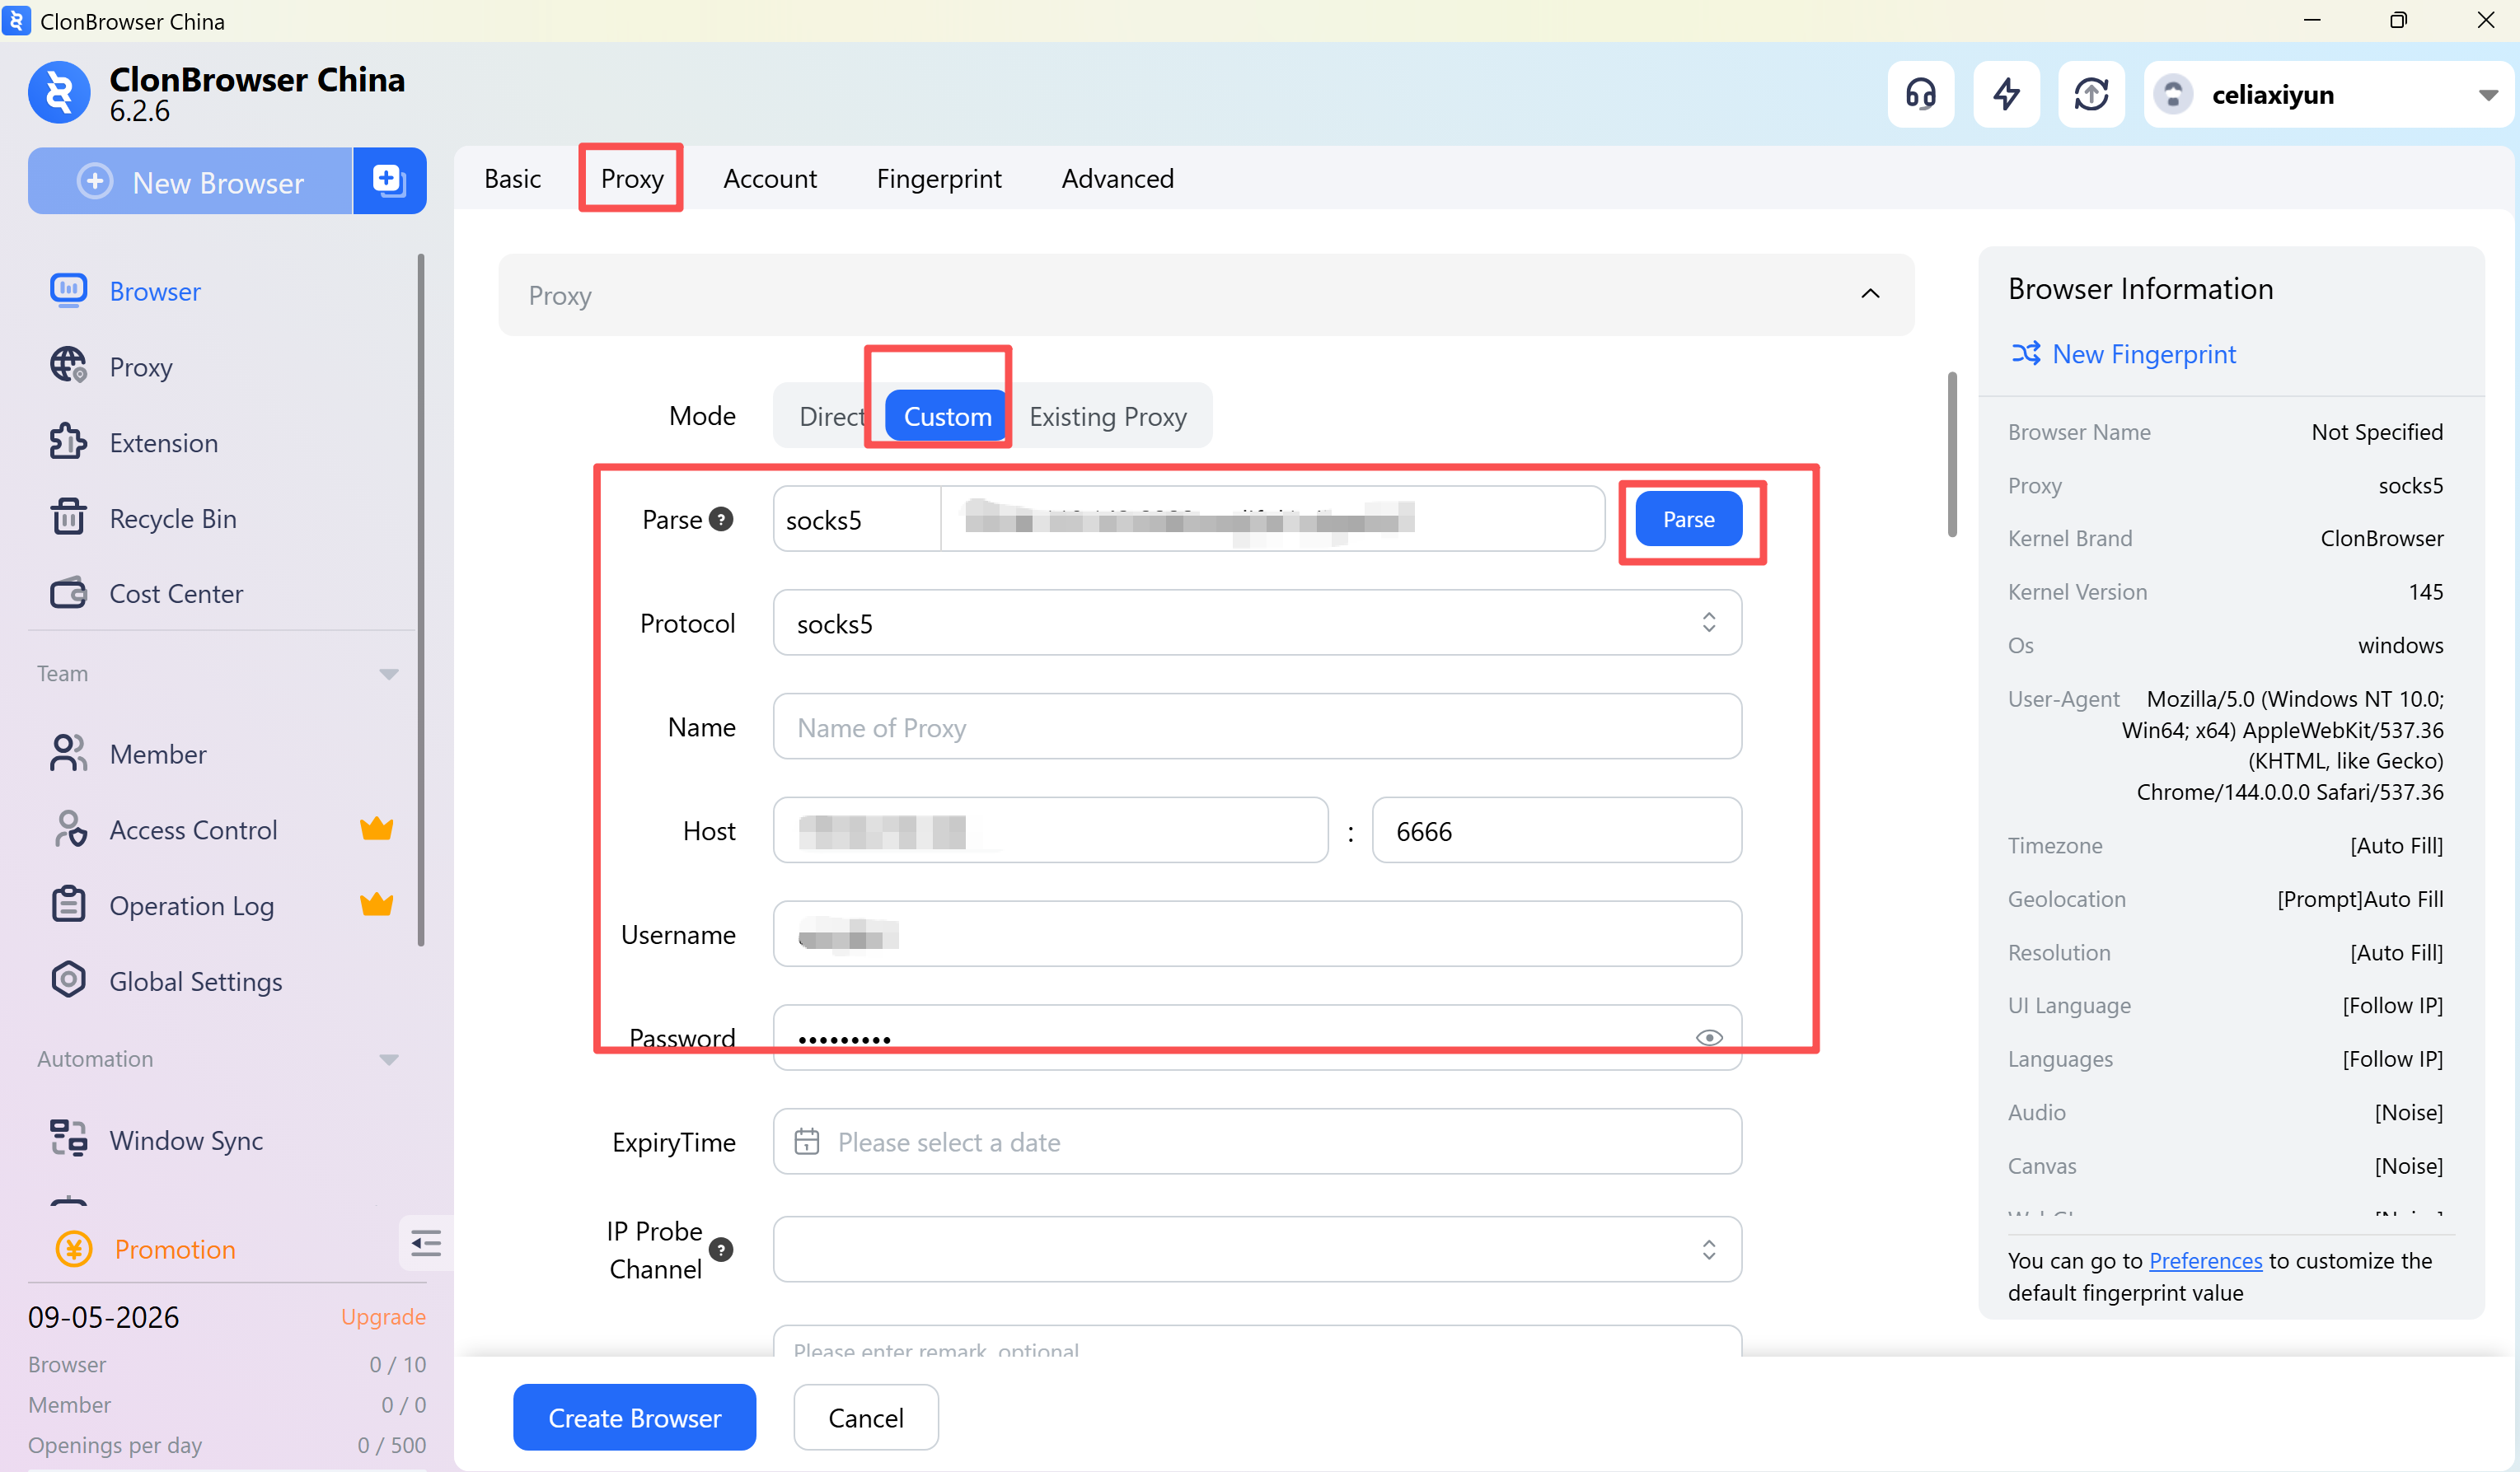2520x1472 pixels.
Task: Switch to the Fingerprint tab
Action: (938, 179)
